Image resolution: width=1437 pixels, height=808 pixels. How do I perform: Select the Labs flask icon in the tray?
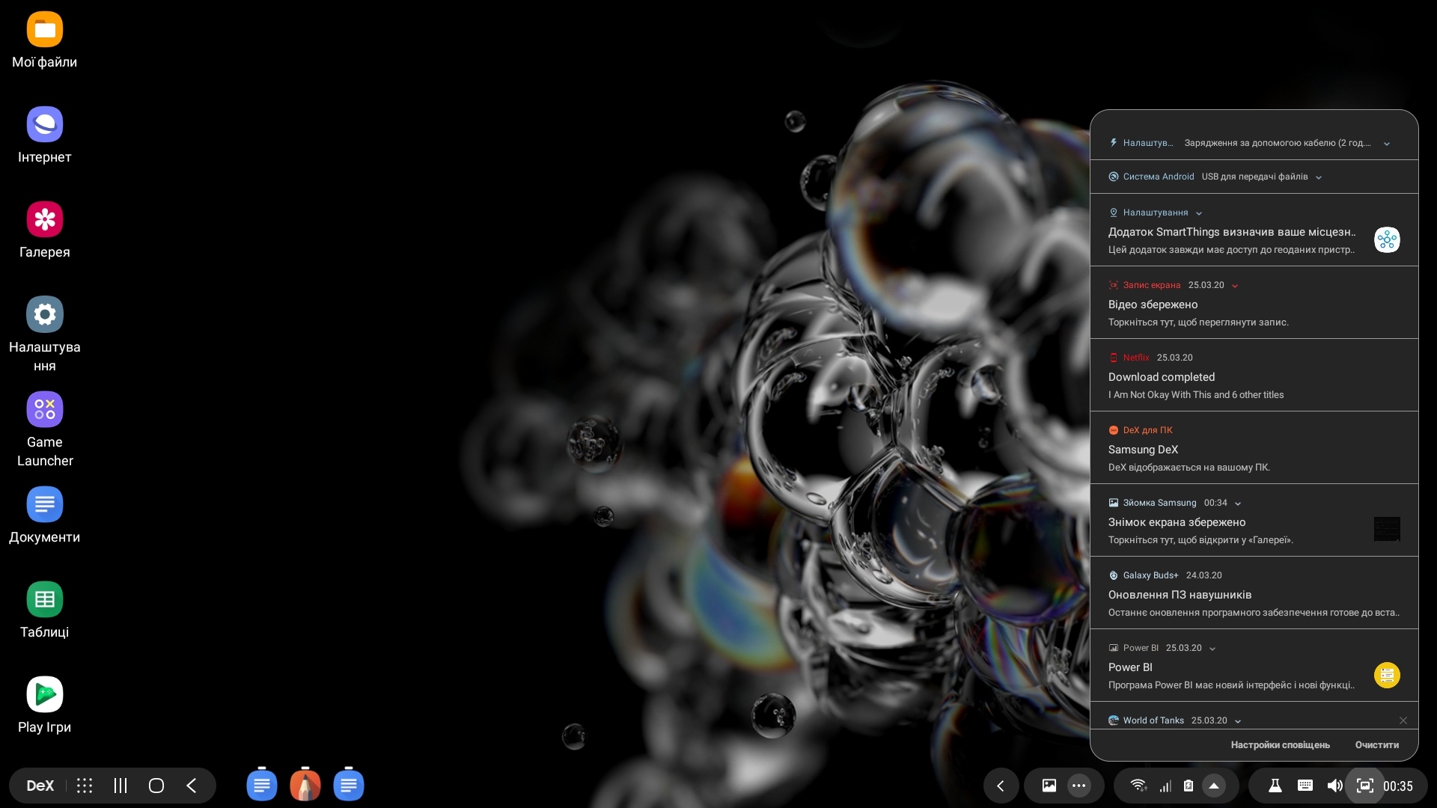[1276, 786]
